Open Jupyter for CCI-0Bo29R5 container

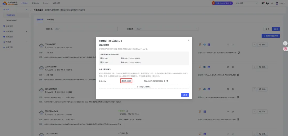[x=200, y=45]
